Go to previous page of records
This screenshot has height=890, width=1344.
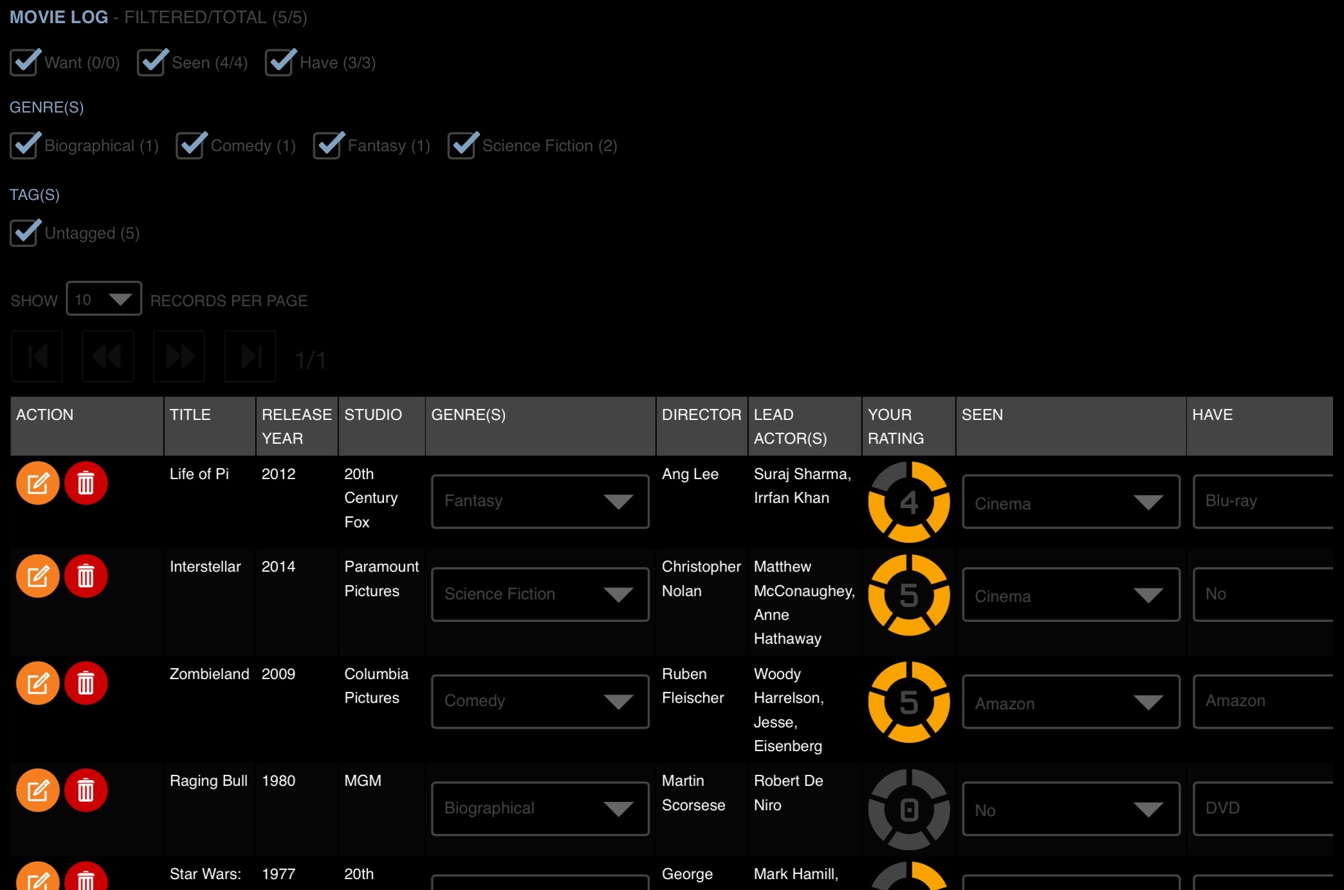click(x=108, y=356)
